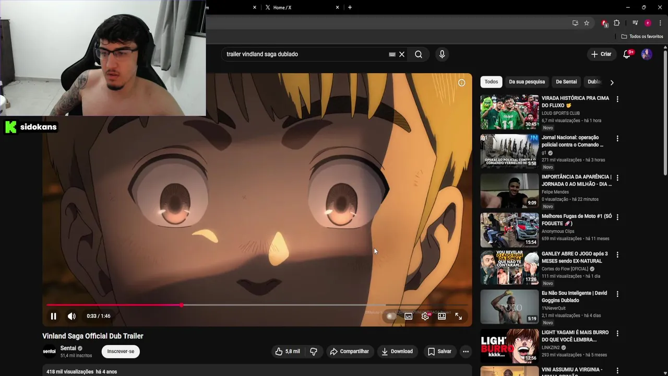The width and height of the screenshot is (668, 376).
Task: Open the YouTube account avatar menu
Action: point(647,54)
